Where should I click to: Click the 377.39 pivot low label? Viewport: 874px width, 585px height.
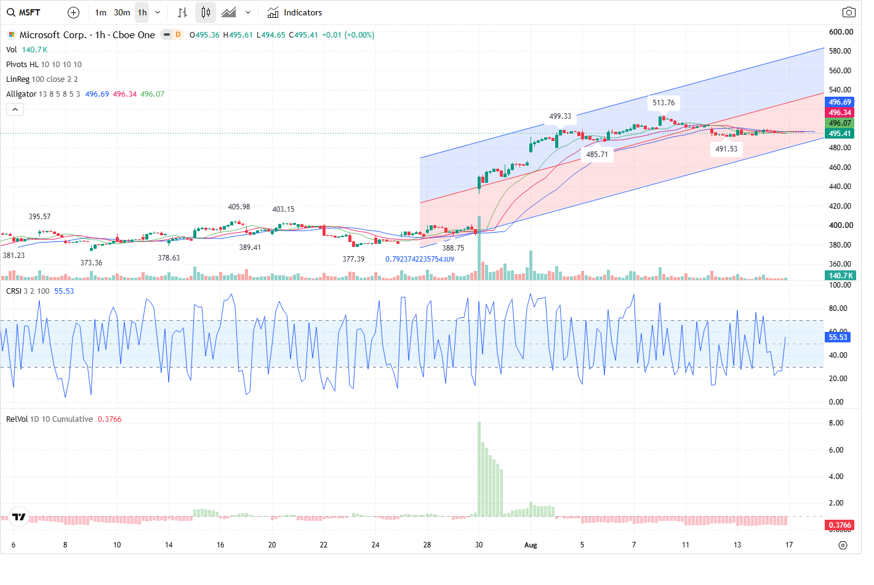(x=353, y=259)
